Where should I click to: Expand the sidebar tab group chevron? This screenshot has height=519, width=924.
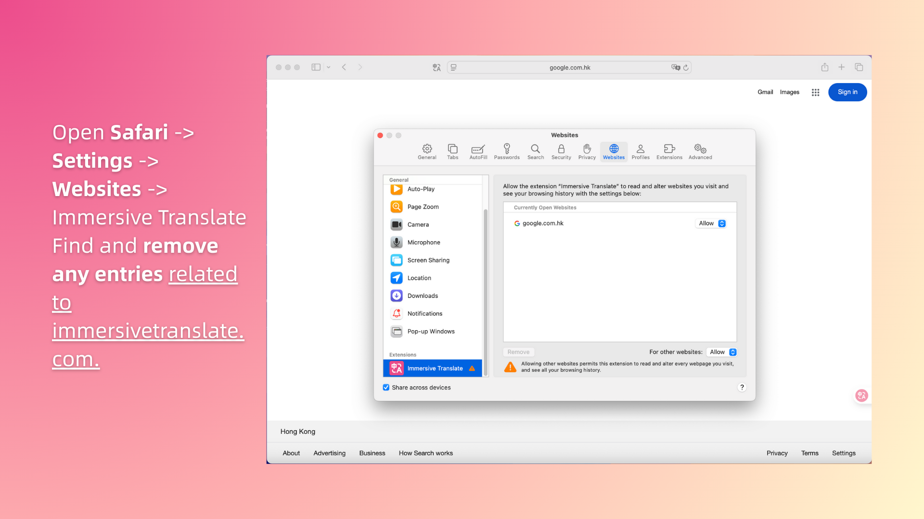[328, 67]
